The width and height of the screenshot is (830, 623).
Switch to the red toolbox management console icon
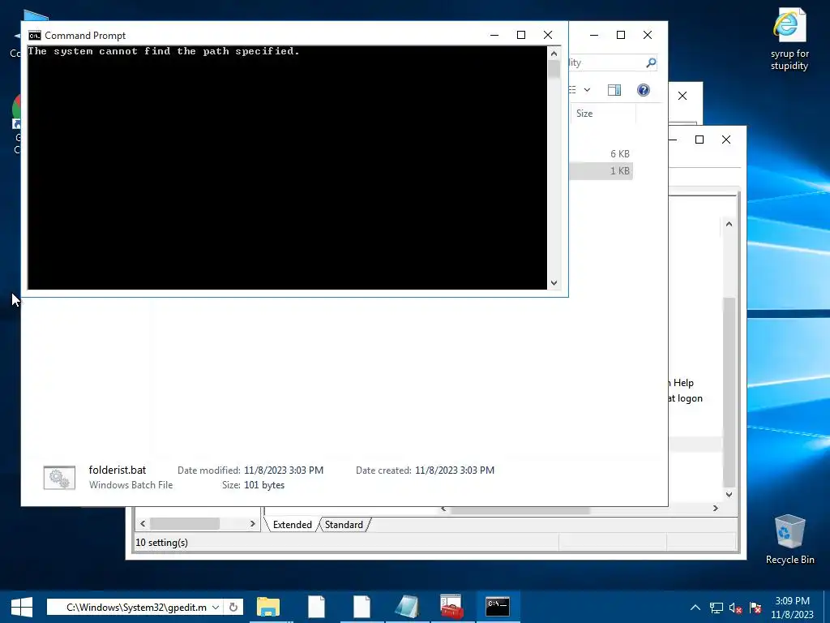click(452, 607)
